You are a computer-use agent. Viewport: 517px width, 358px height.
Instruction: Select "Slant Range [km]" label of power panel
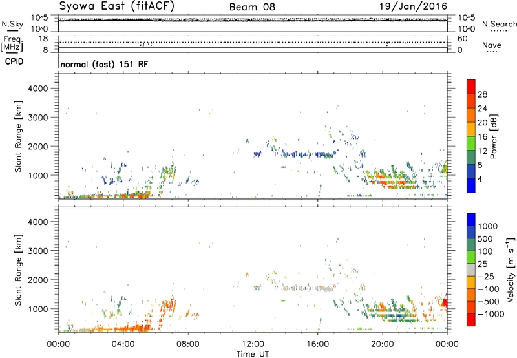click(18, 136)
